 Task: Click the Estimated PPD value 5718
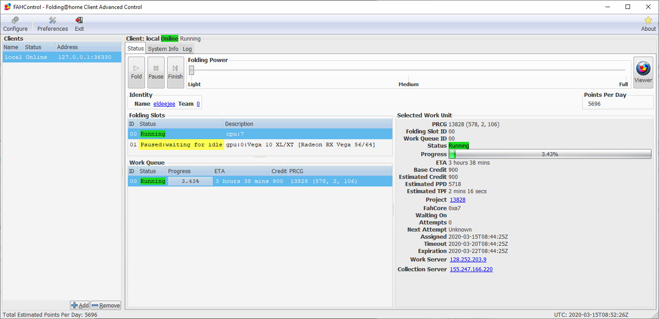coord(455,184)
